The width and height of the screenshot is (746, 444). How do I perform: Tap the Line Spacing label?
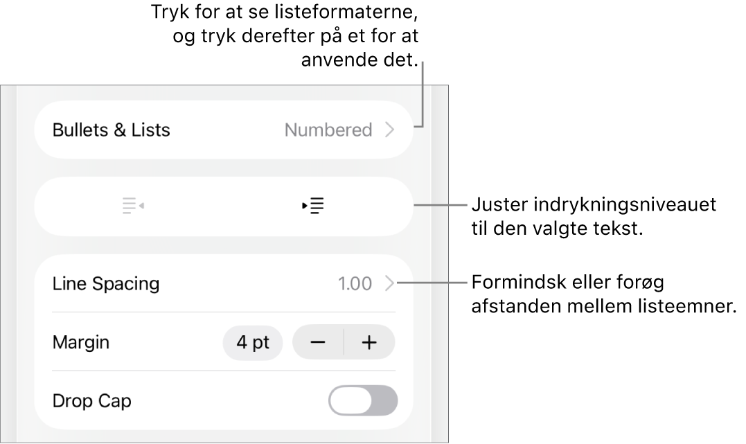pos(106,283)
